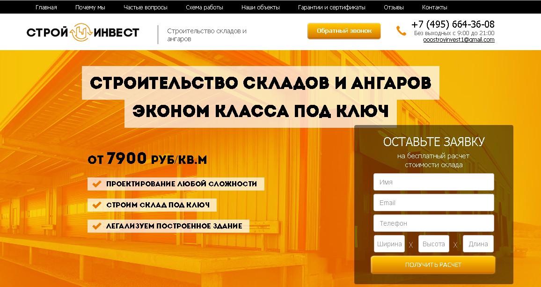Click the ОСТАВЬТЕ ЗАЯВКУ form heading

[x=434, y=141]
